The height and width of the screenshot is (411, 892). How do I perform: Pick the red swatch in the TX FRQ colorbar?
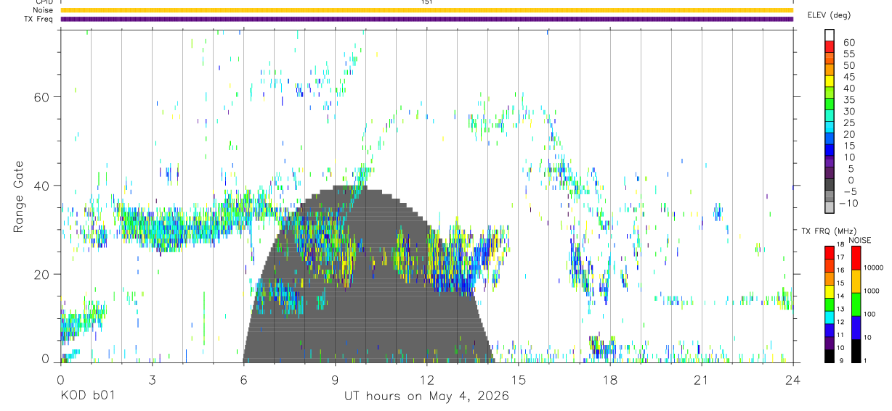(x=830, y=252)
